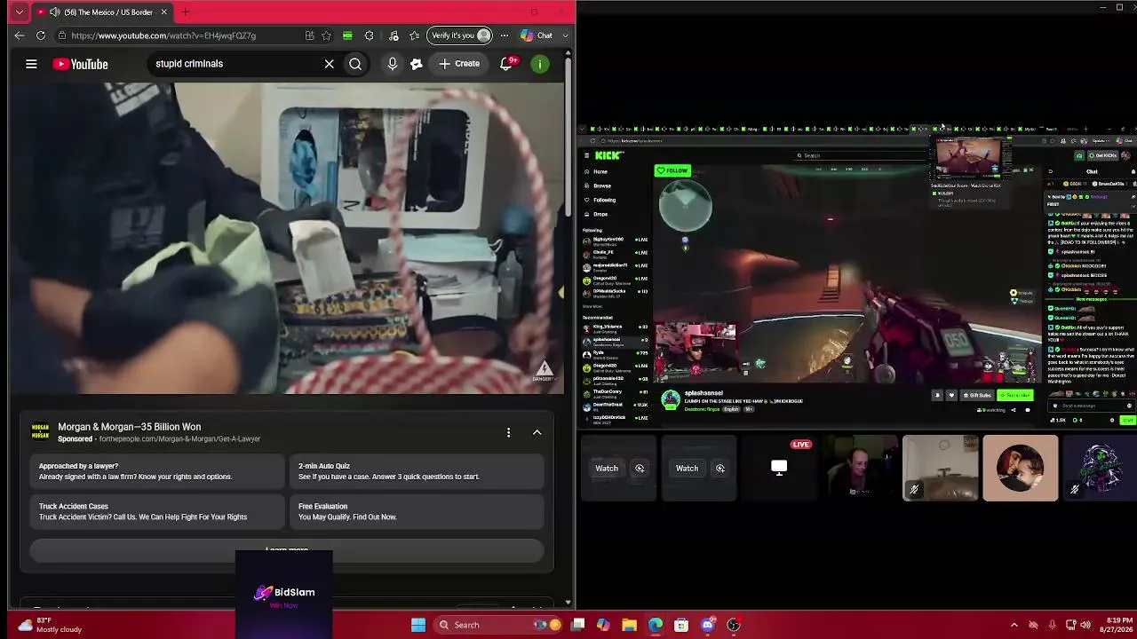Screen dimensions: 1137x639
Task: Open the weather widget showing 83°F
Action: pos(50,625)
